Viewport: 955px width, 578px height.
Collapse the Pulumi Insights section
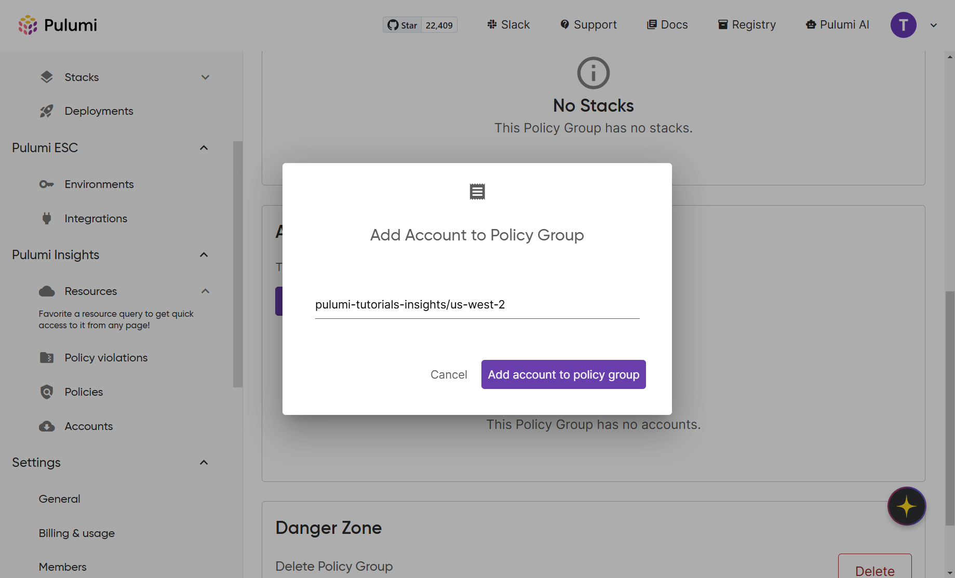pos(204,255)
